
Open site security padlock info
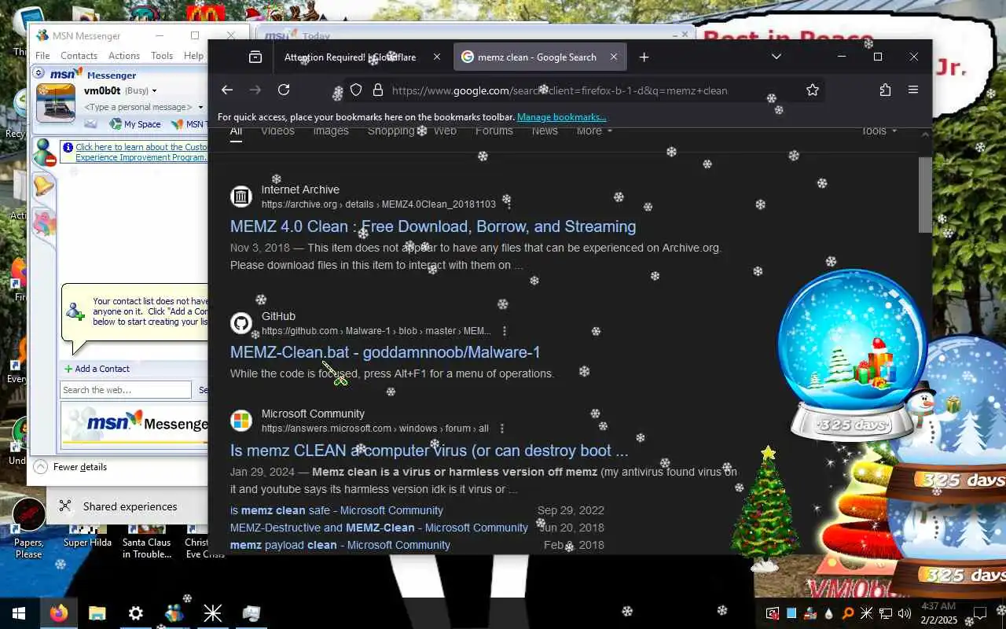(377, 90)
